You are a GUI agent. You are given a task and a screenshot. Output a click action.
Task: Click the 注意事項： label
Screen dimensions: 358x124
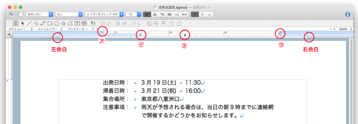(x=117, y=107)
